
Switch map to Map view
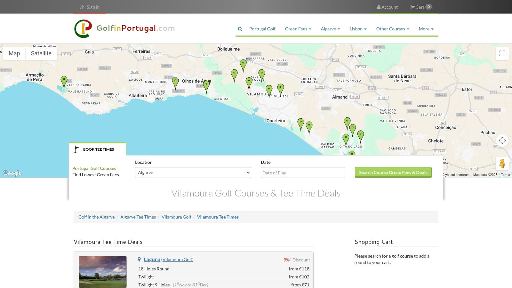pyautogui.click(x=14, y=53)
